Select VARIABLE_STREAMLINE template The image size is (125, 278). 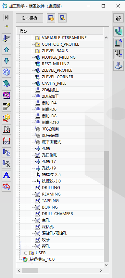click(x=64, y=38)
